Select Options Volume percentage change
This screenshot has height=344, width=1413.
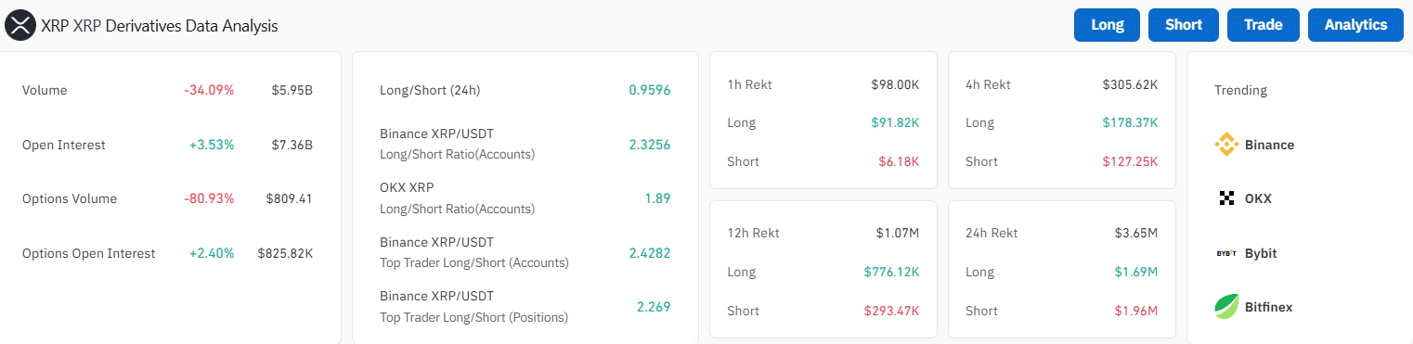coord(209,198)
